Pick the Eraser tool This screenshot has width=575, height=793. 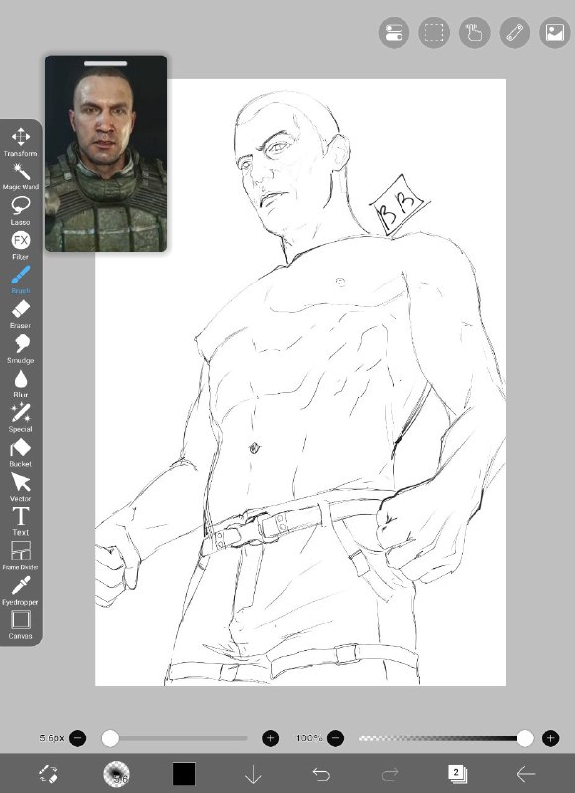point(20,314)
